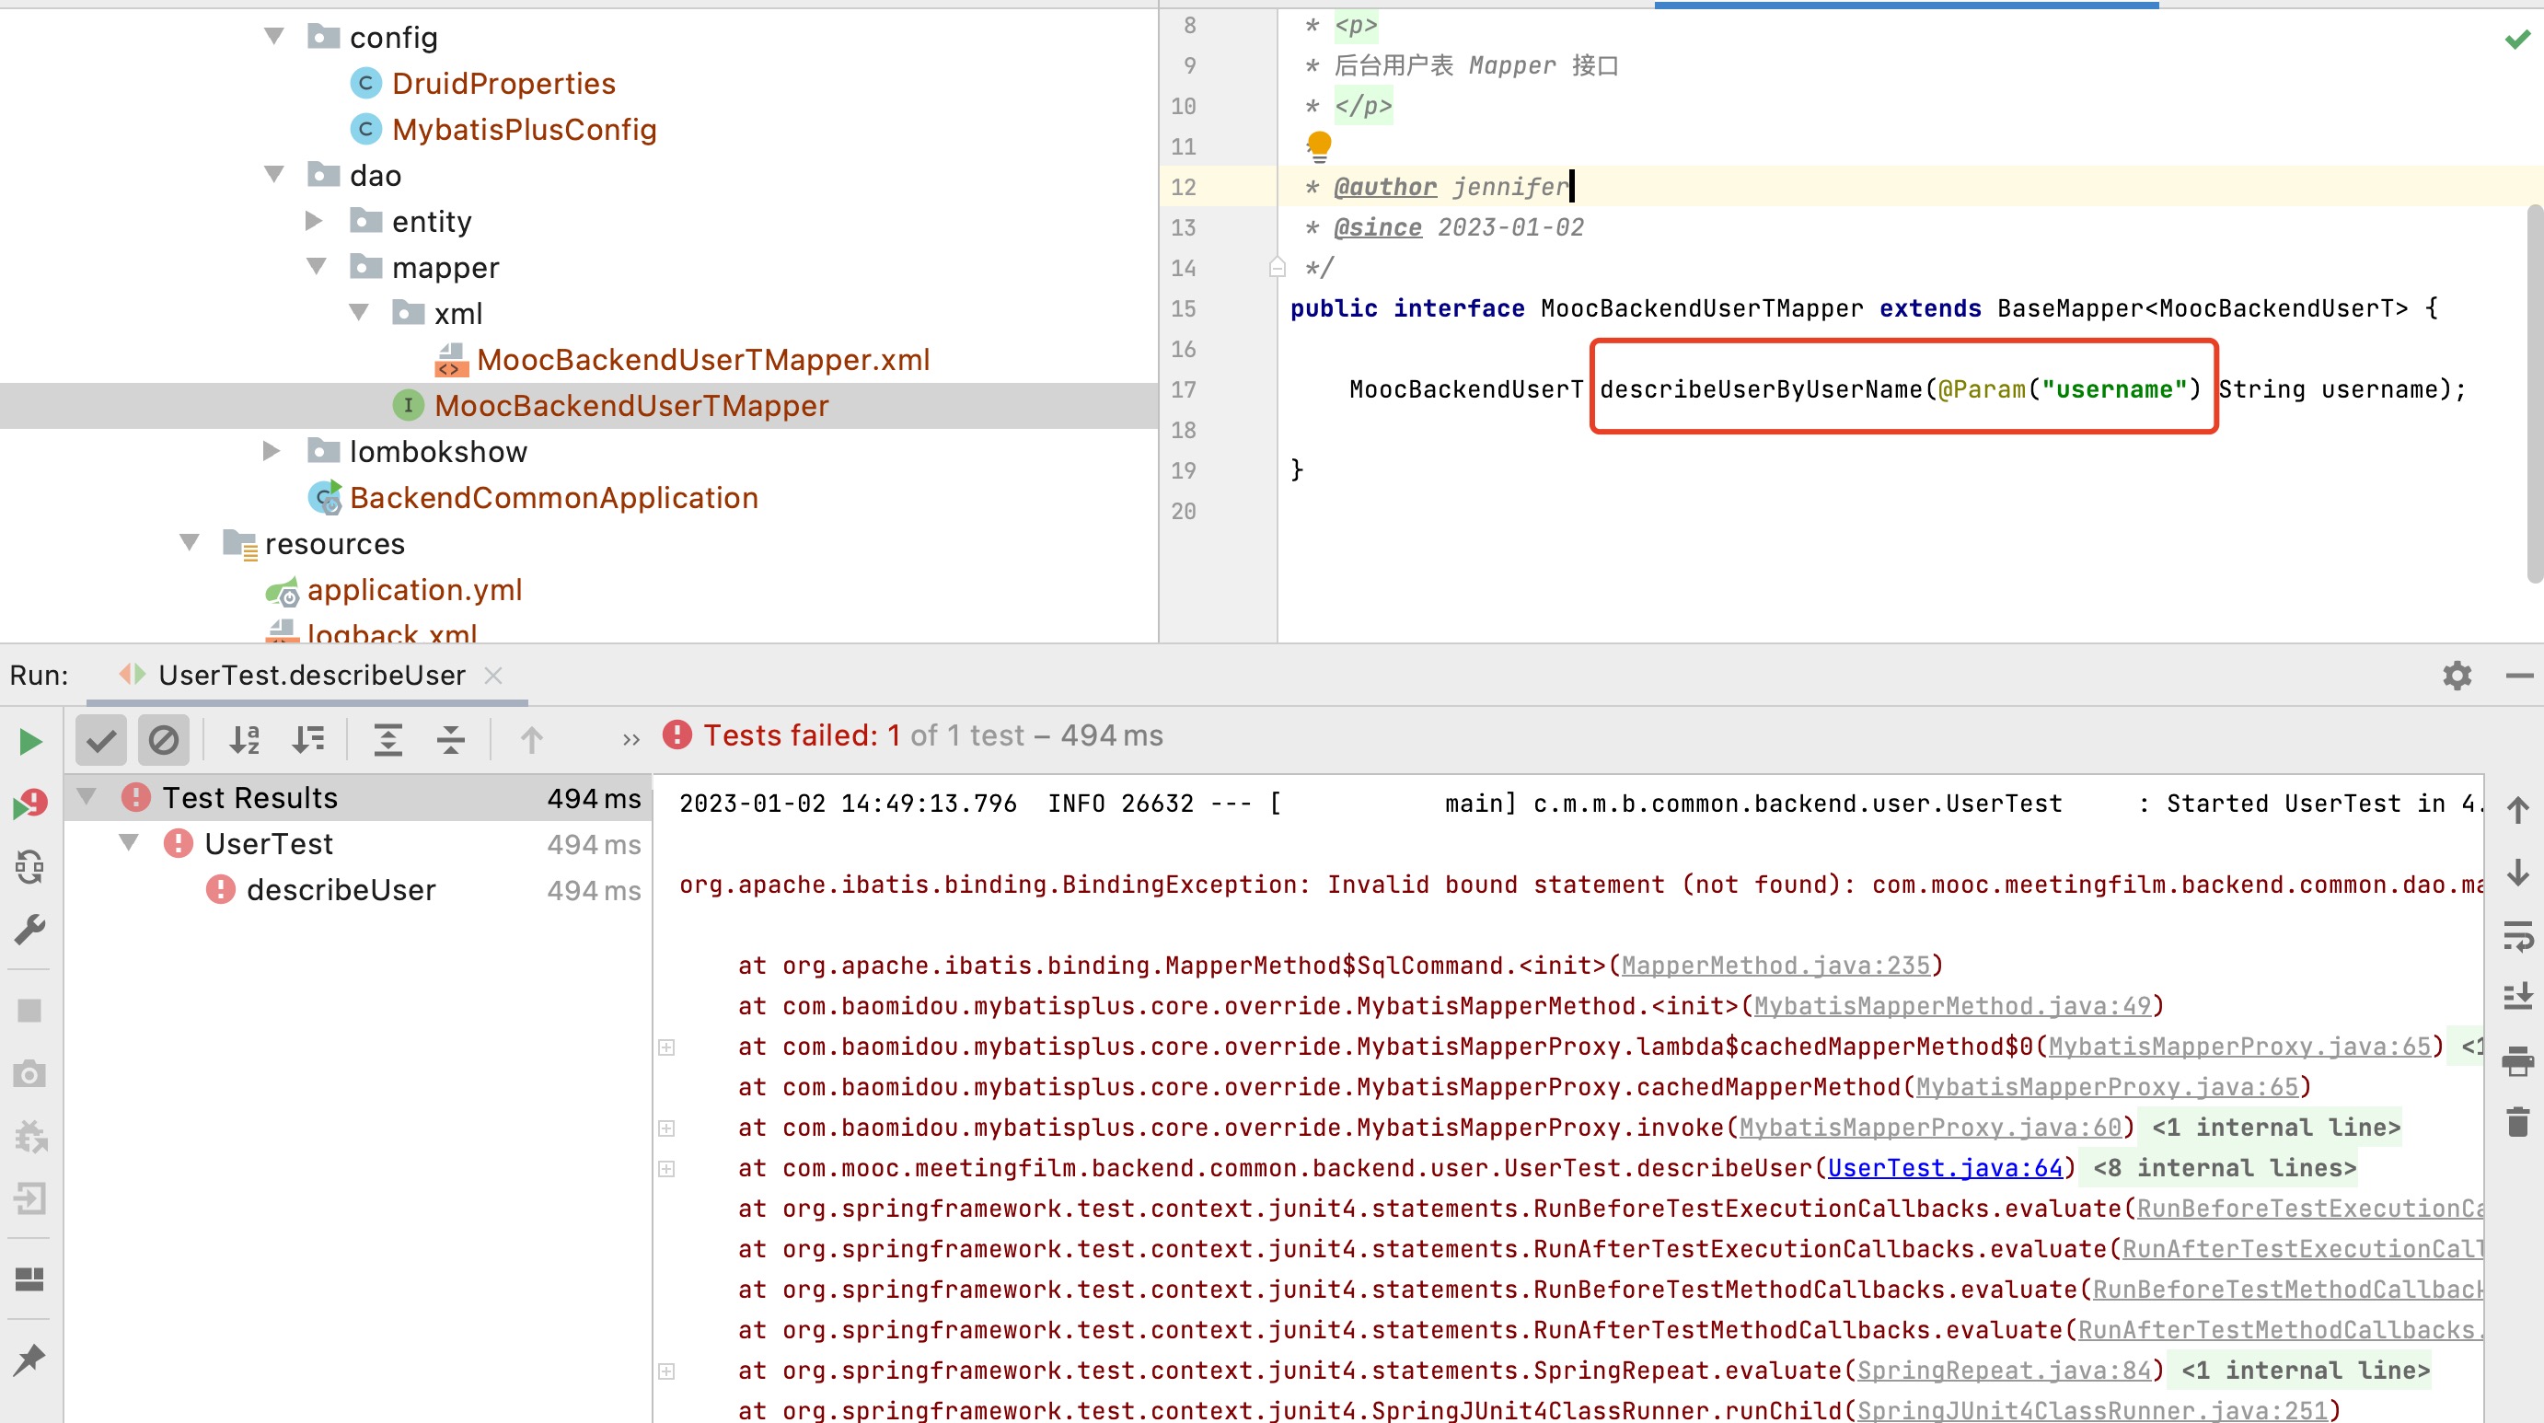Collapse all test results
This screenshot has width=2544, height=1423.
coord(451,740)
